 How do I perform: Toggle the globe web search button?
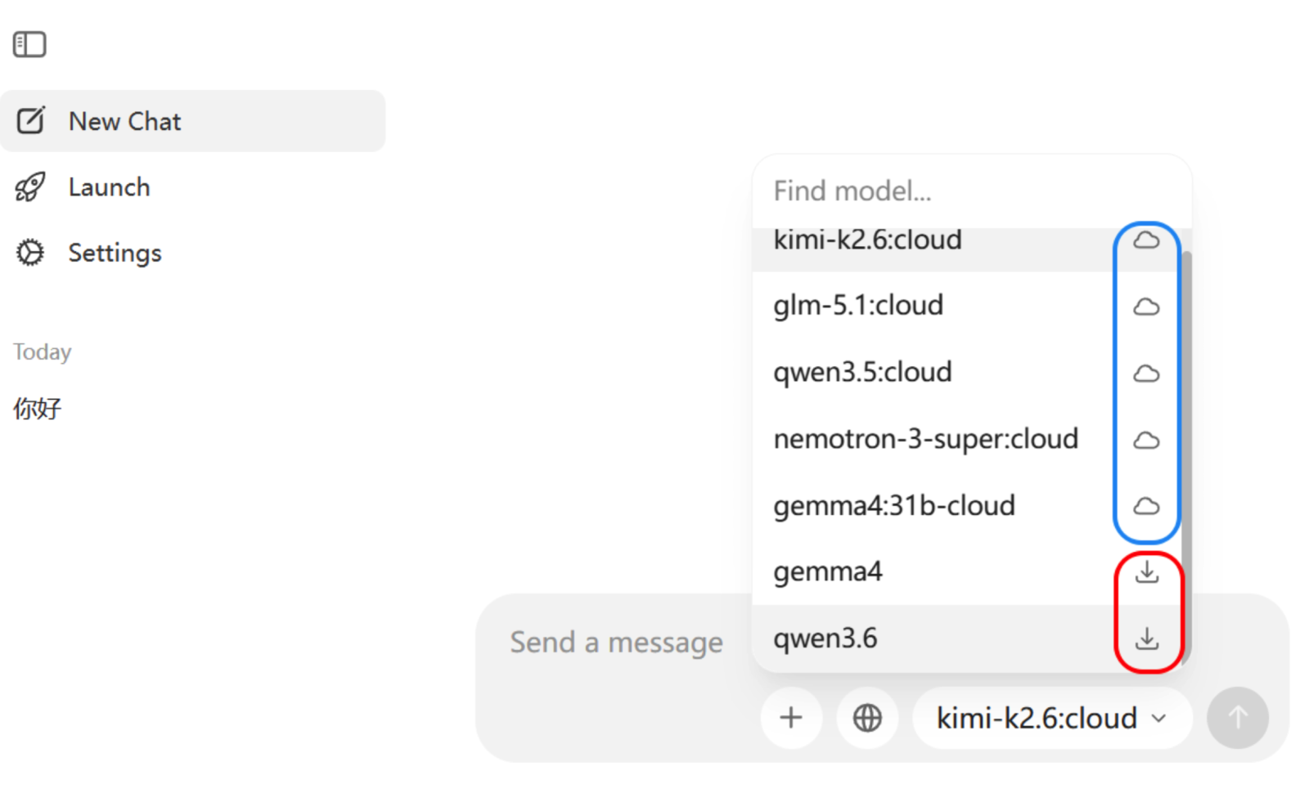(867, 718)
